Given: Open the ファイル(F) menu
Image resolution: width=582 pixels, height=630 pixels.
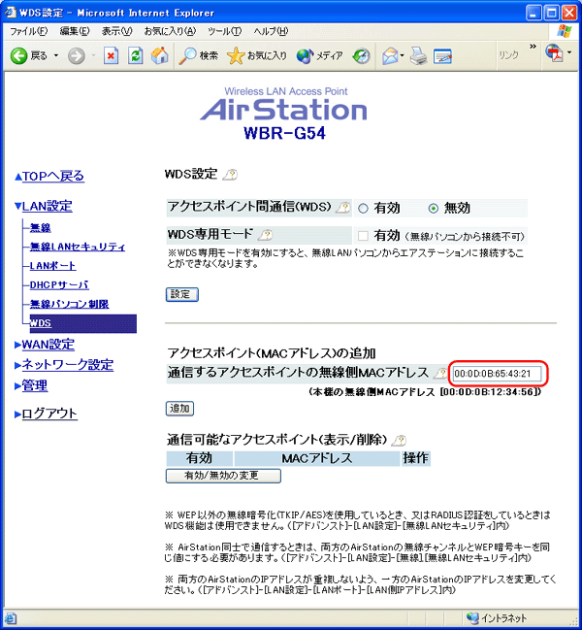Looking at the screenshot, I should (28, 31).
